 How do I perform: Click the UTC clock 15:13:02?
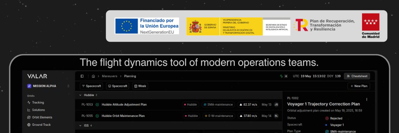pyautogui.click(x=319, y=76)
